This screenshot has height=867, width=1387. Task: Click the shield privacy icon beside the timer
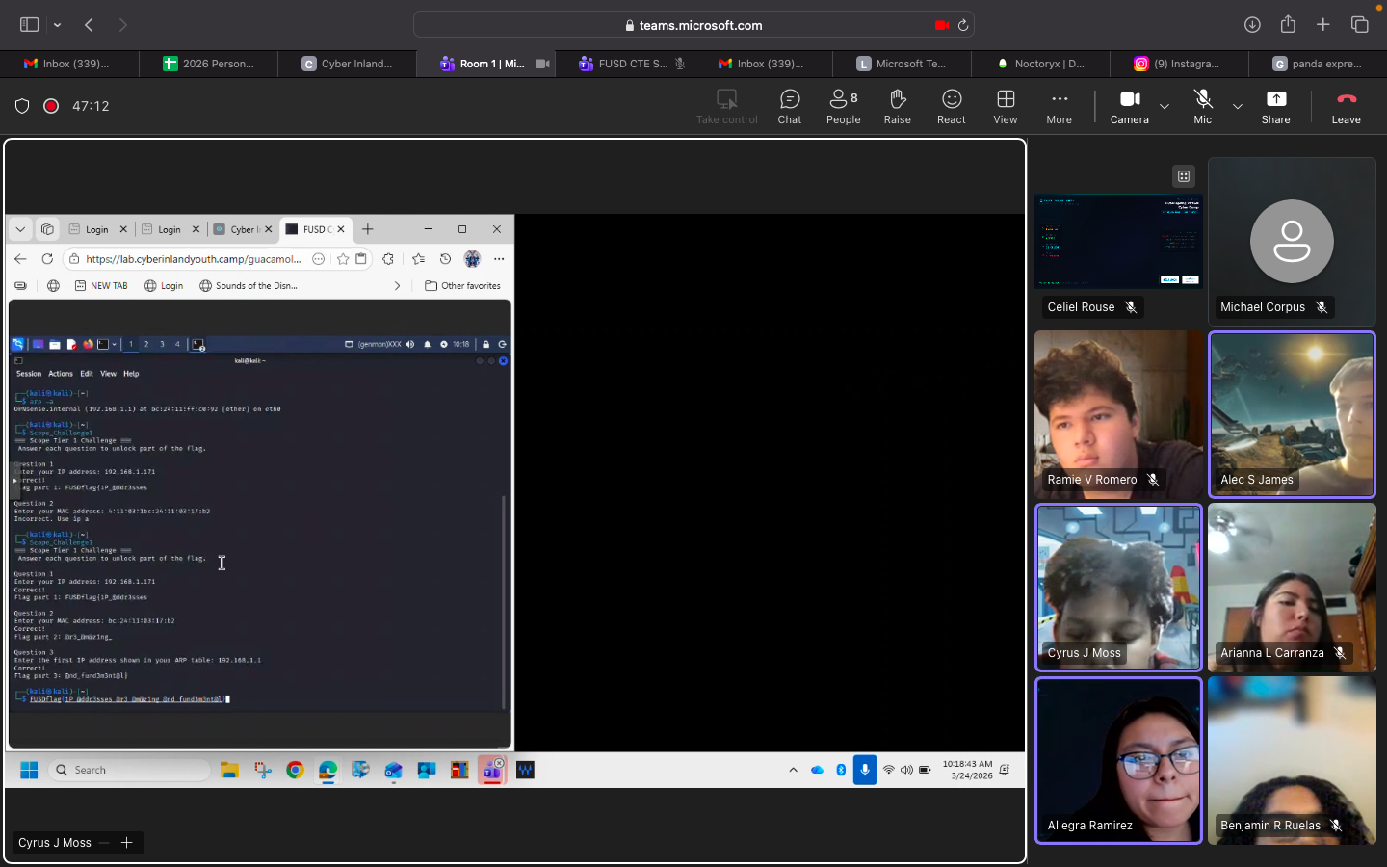coord(22,106)
